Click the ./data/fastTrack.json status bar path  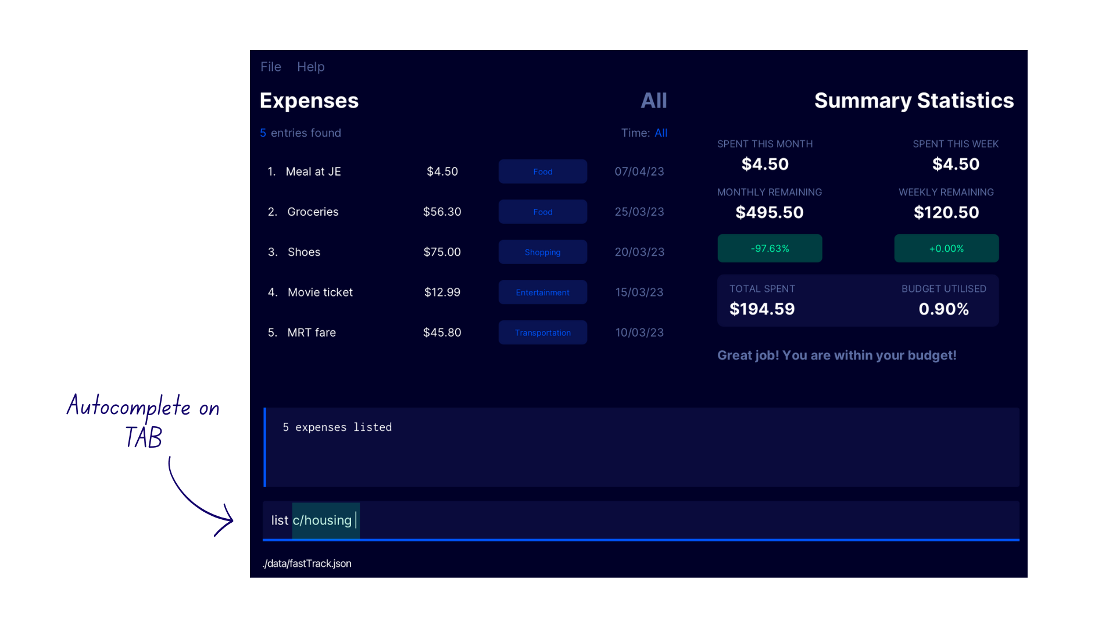pos(307,563)
